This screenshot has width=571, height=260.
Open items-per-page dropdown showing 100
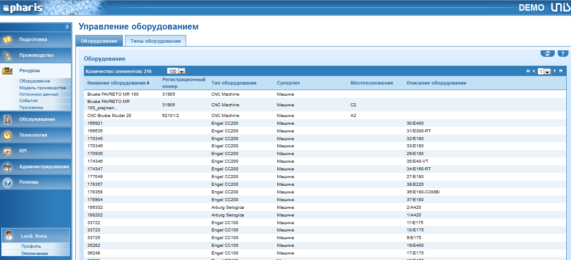pos(176,71)
